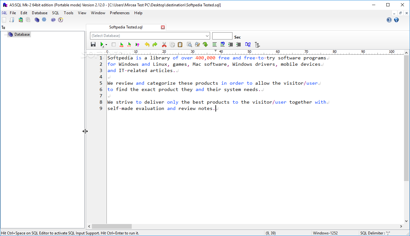Image resolution: width=410 pixels, height=236 pixels.
Task: Click the green lines format SQL icon
Action: click(x=214, y=45)
